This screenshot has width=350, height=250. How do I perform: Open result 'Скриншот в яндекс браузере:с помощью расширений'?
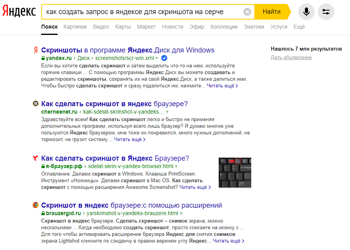[131, 205]
